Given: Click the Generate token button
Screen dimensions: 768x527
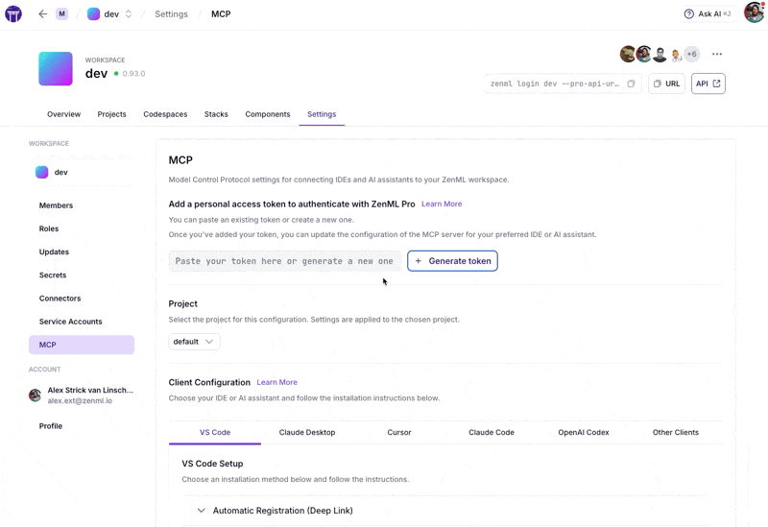Looking at the screenshot, I should (x=452, y=261).
